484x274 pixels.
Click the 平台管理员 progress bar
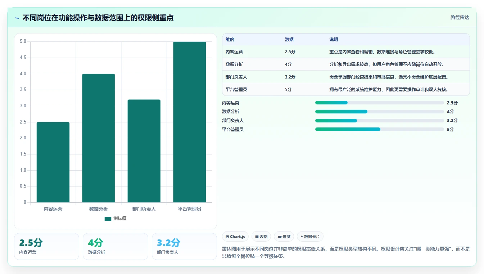coord(379,129)
